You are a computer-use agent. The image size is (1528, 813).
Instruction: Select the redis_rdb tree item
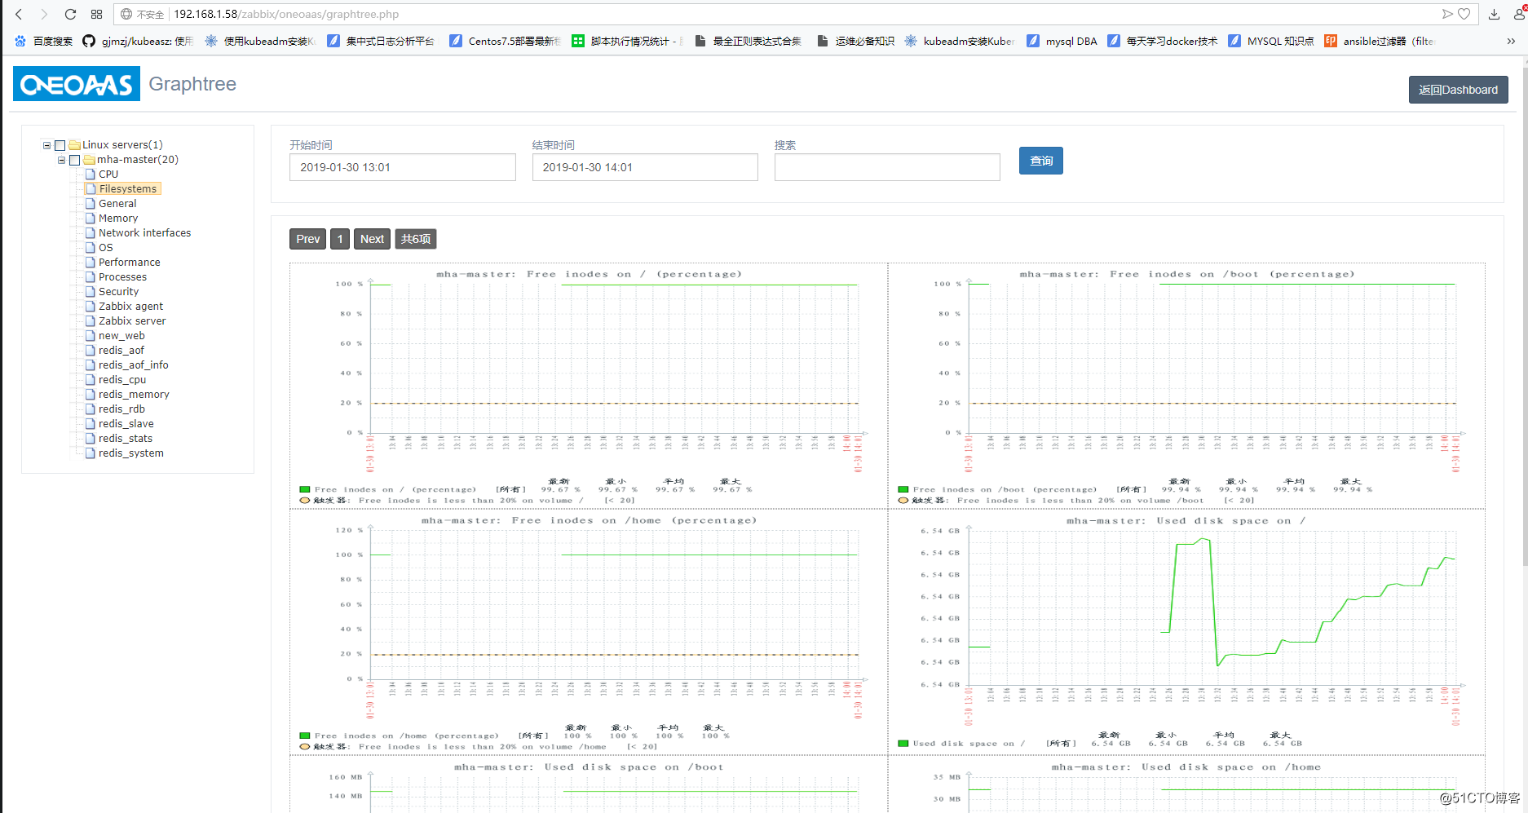122,409
